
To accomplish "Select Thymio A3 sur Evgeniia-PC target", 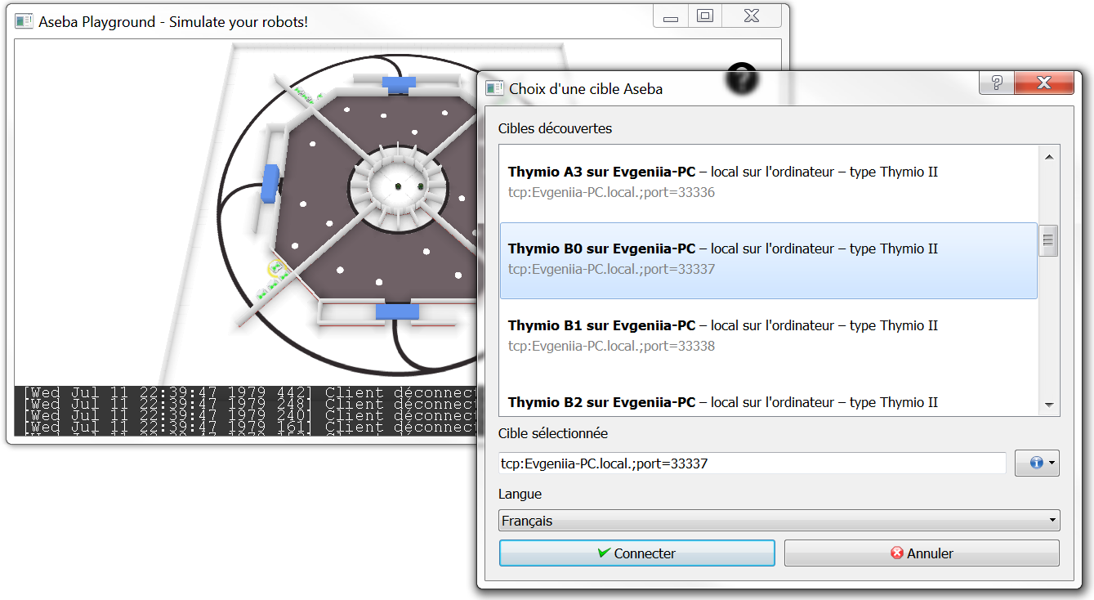I will 769,182.
